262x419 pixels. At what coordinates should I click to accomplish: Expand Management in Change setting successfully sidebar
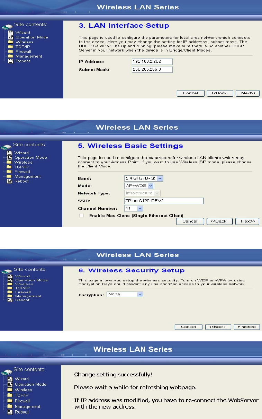(x=27, y=407)
